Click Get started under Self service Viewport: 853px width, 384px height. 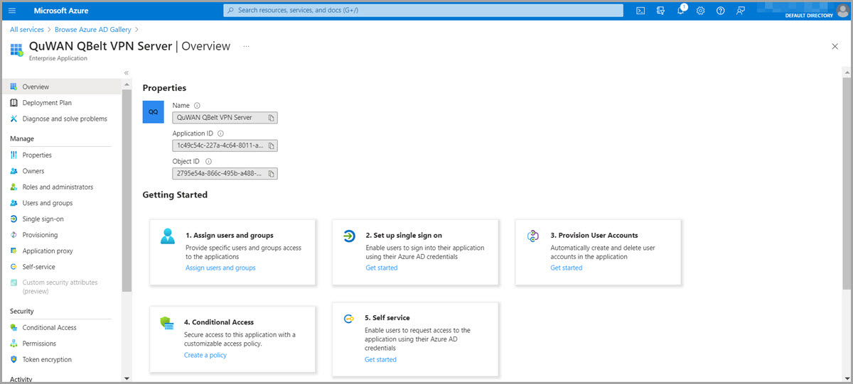pos(380,359)
